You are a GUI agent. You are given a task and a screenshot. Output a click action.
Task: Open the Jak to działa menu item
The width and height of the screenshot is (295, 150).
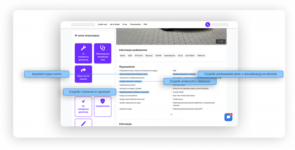click(115, 25)
